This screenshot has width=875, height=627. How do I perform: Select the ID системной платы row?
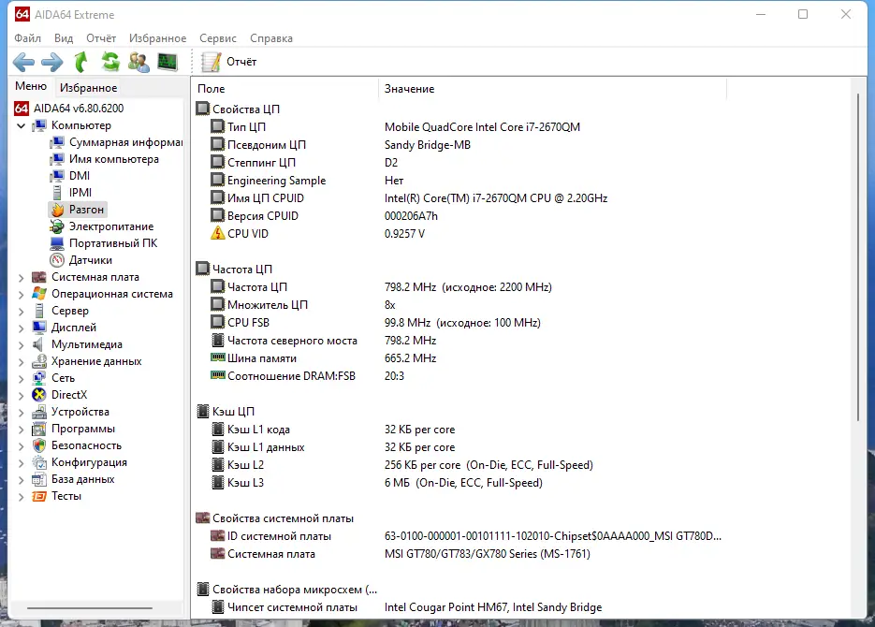[465, 536]
